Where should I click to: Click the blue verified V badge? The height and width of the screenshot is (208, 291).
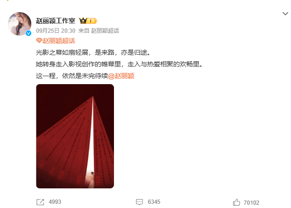[x=28, y=33]
